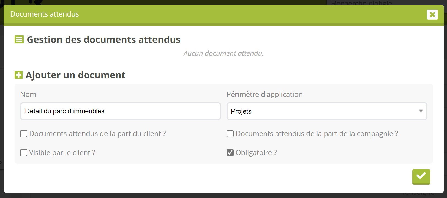Confirm with the green checkmark button
This screenshot has height=198, width=447.
[421, 177]
